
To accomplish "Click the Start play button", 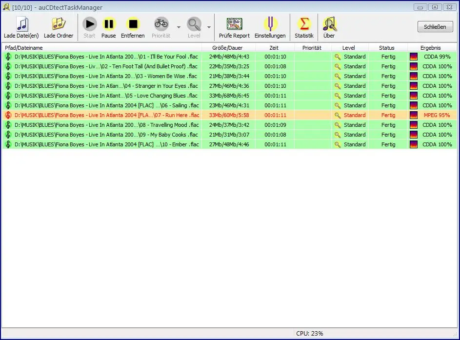I will 89,24.
